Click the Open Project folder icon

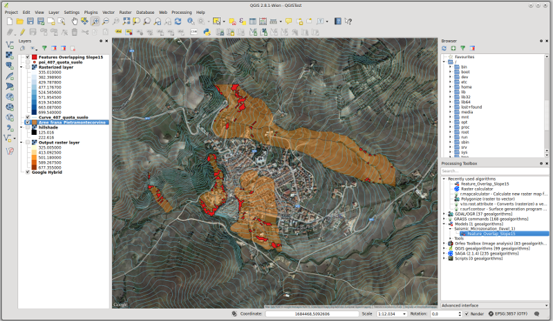pos(19,21)
